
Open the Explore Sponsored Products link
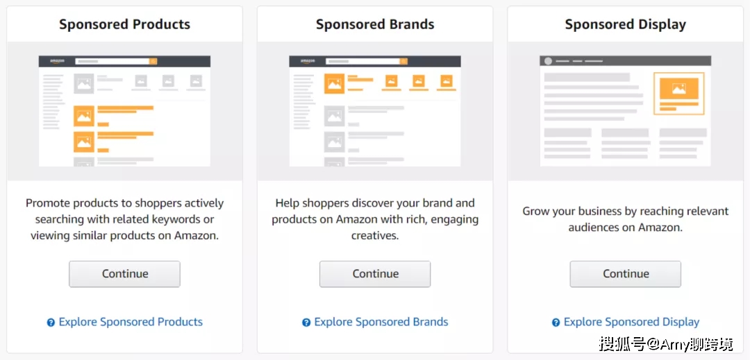131,323
